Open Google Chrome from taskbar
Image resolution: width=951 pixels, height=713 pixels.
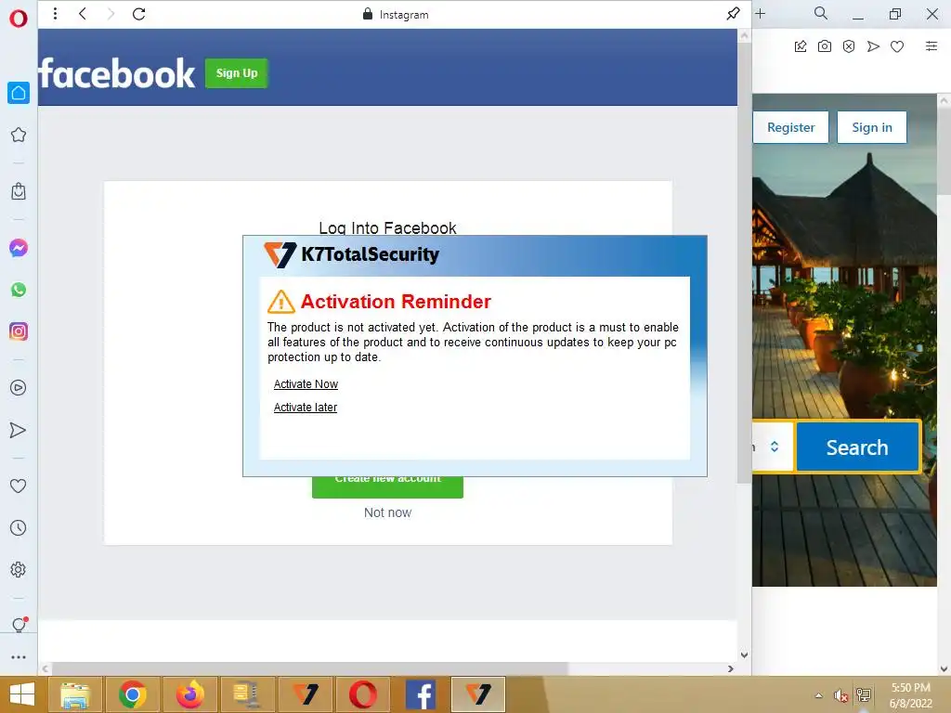[132, 694]
